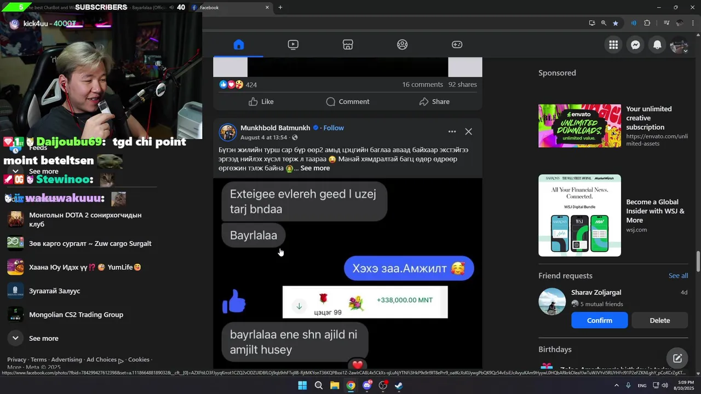The height and width of the screenshot is (394, 701).
Task: Open Windows taskbar search
Action: [318, 385]
